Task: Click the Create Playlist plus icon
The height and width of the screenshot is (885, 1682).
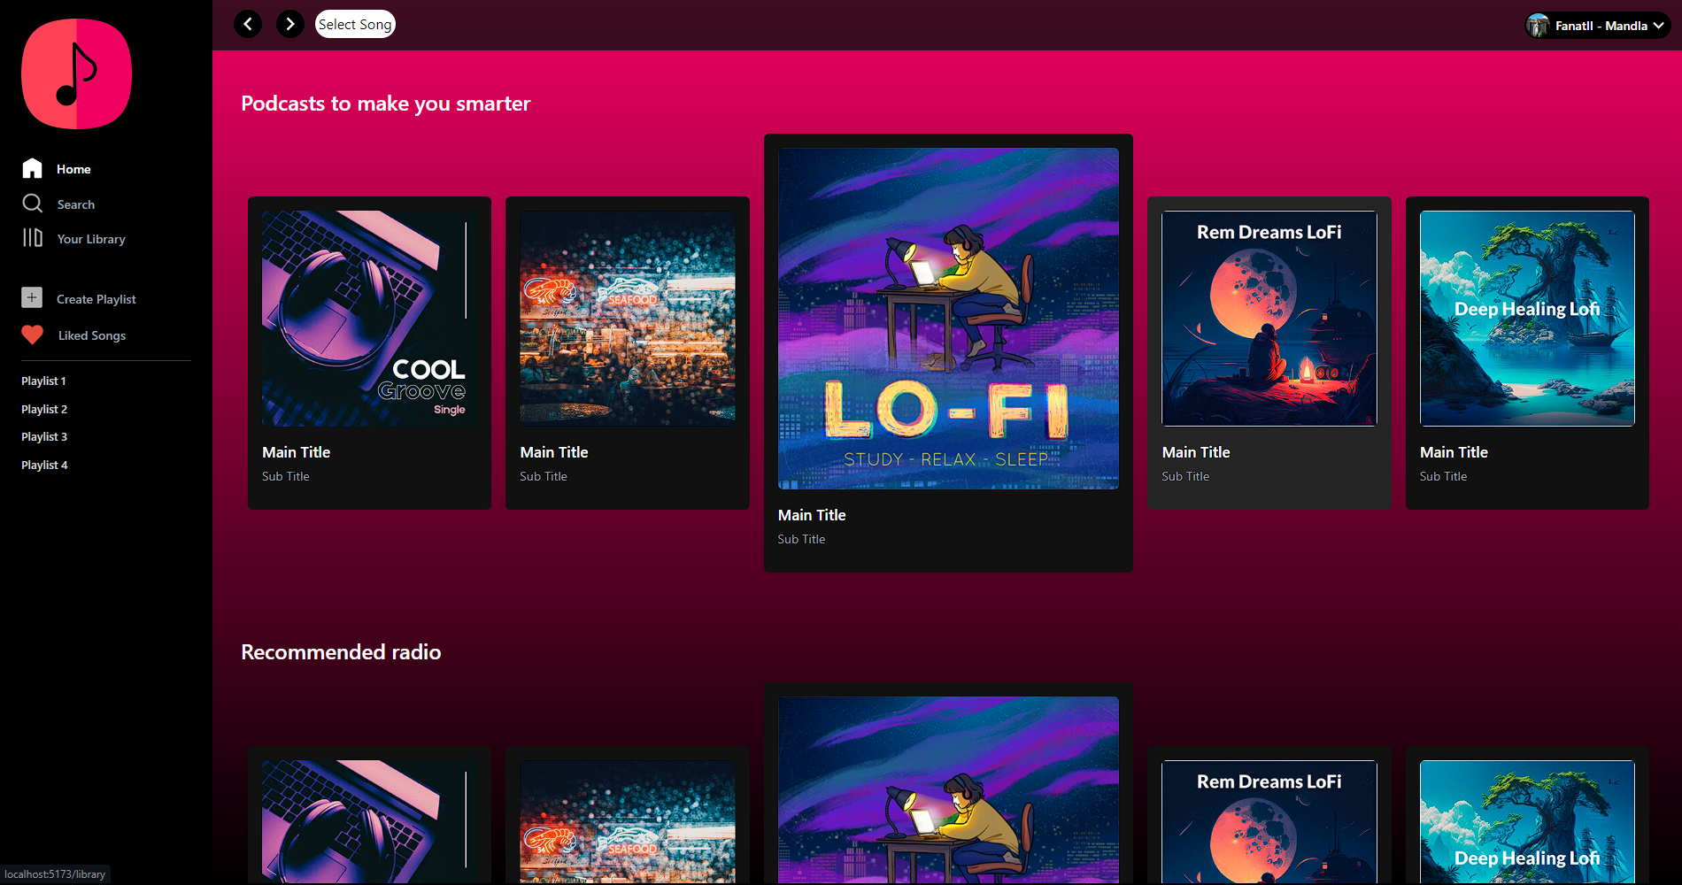Action: (x=32, y=297)
